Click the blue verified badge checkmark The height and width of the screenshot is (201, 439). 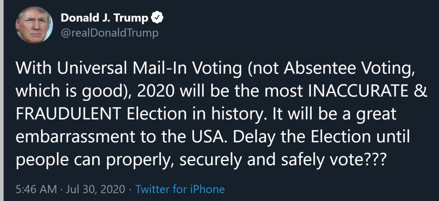tap(157, 18)
